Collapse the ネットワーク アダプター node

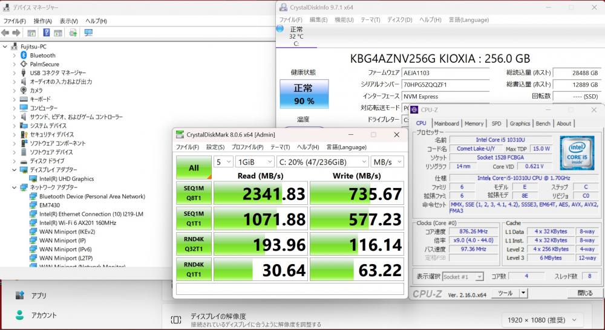(15, 187)
